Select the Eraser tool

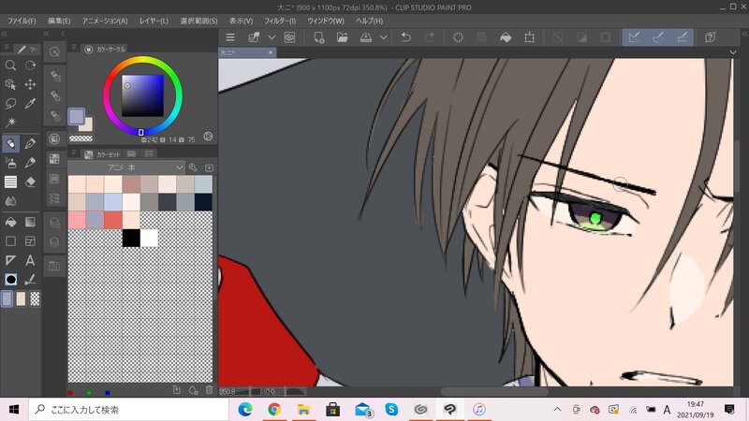[30, 181]
